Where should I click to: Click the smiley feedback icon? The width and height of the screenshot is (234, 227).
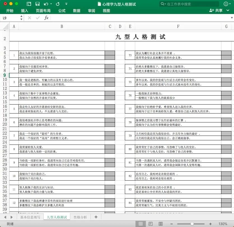pos(226,4)
